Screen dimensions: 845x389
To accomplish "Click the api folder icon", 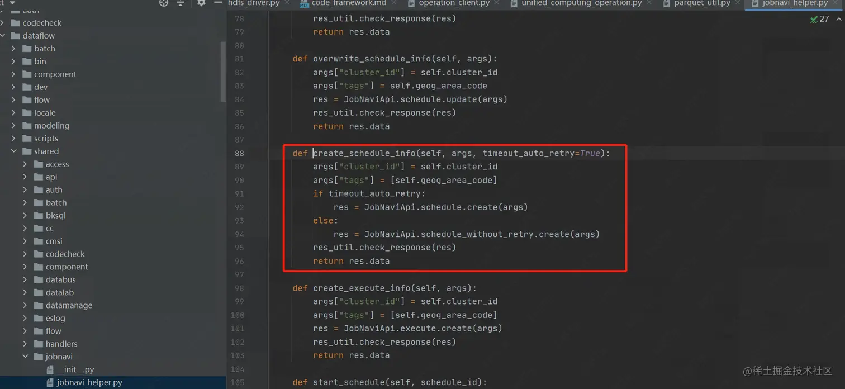I will [x=39, y=177].
